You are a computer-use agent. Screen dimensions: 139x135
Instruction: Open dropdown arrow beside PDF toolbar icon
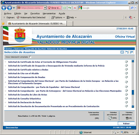(x=134, y=17)
